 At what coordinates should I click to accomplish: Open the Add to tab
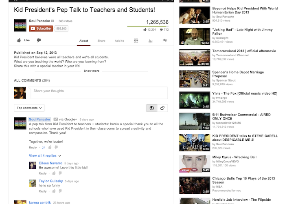tap(119, 41)
